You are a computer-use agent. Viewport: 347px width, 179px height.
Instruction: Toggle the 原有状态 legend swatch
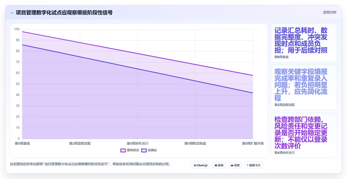[x=123, y=150]
